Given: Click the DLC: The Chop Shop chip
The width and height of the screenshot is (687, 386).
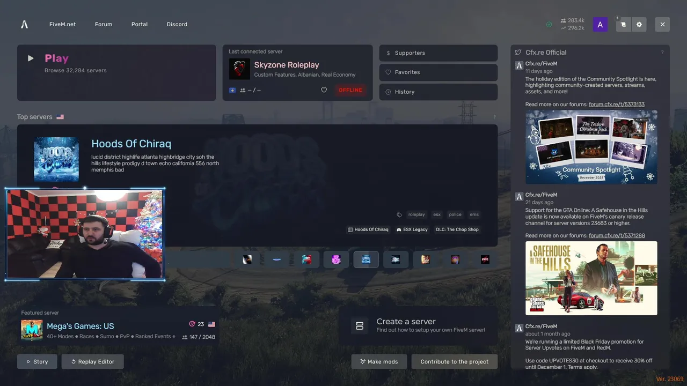Looking at the screenshot, I should pyautogui.click(x=457, y=229).
